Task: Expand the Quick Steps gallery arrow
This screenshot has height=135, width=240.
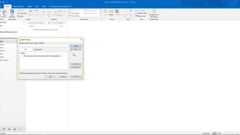Action: coord(100,16)
